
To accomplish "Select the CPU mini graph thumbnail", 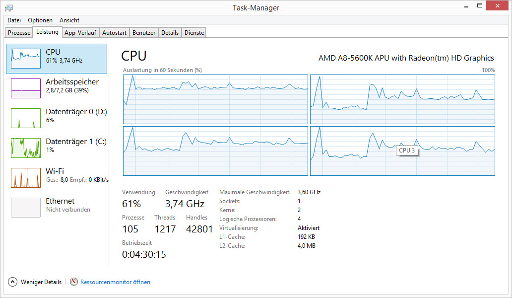I will [x=26, y=59].
